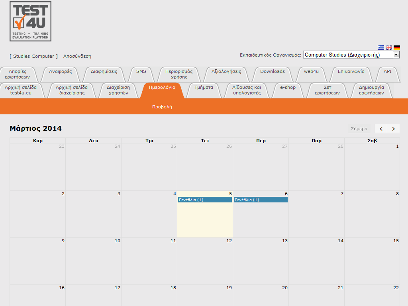The height and width of the screenshot is (306, 408).
Task: Select day 15 in the calendar
Action: (372, 261)
